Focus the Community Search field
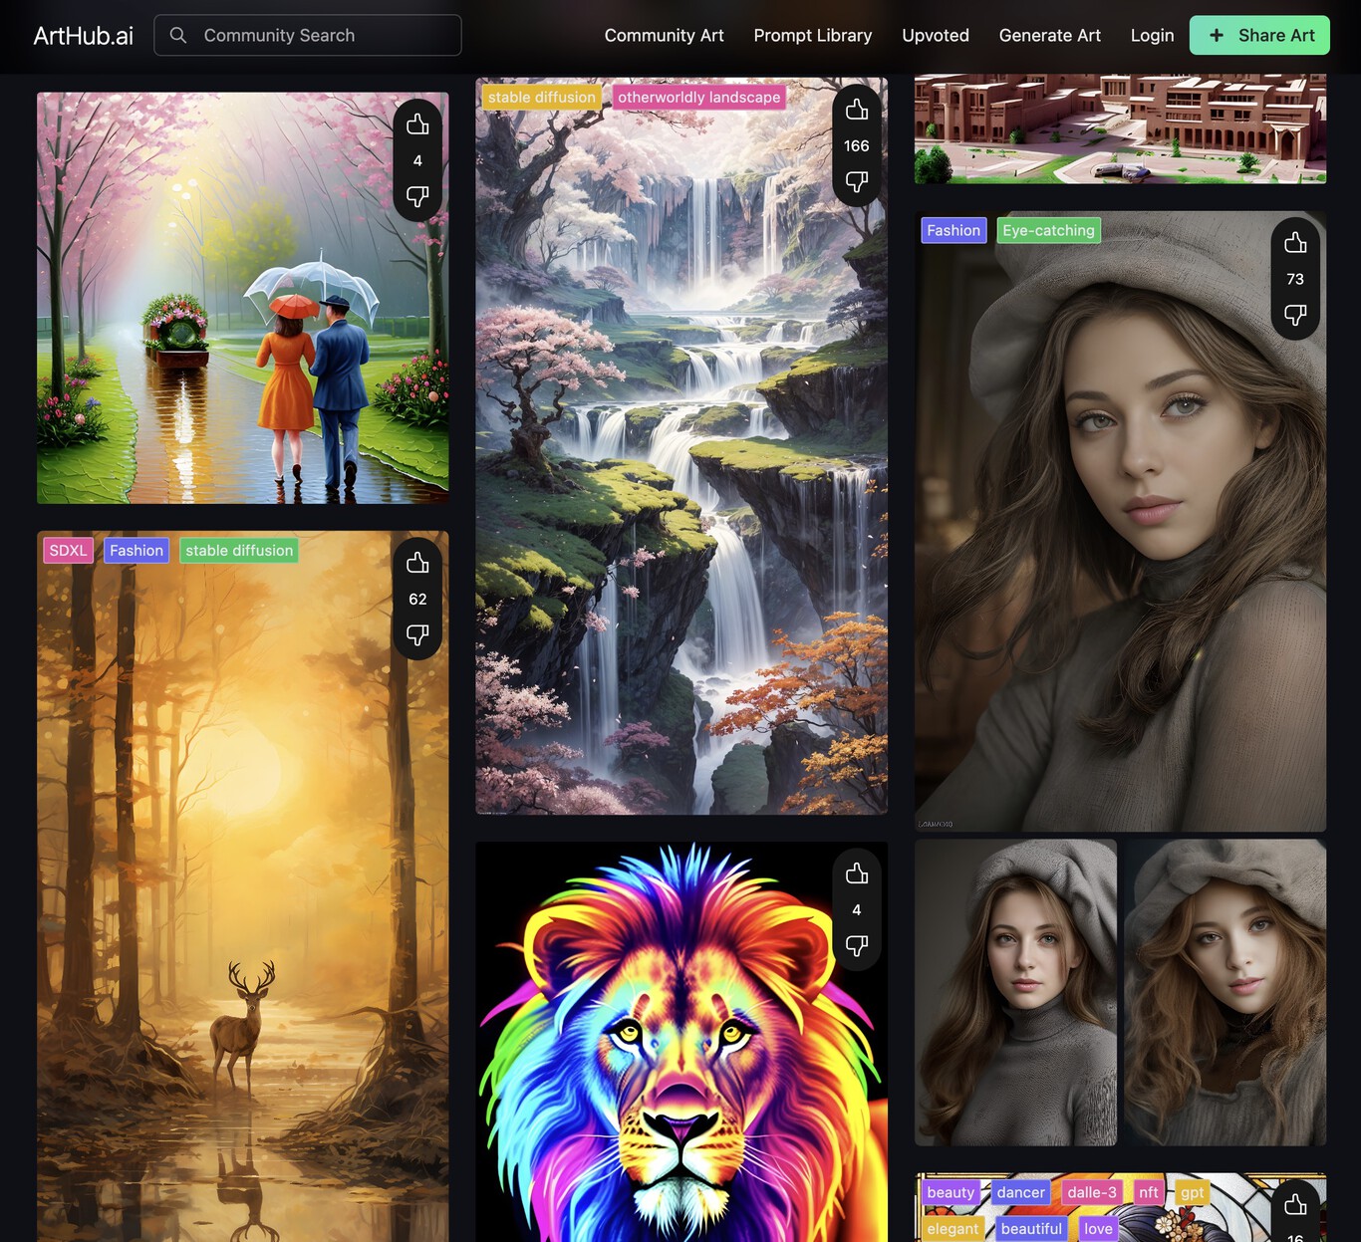 tap(319, 35)
